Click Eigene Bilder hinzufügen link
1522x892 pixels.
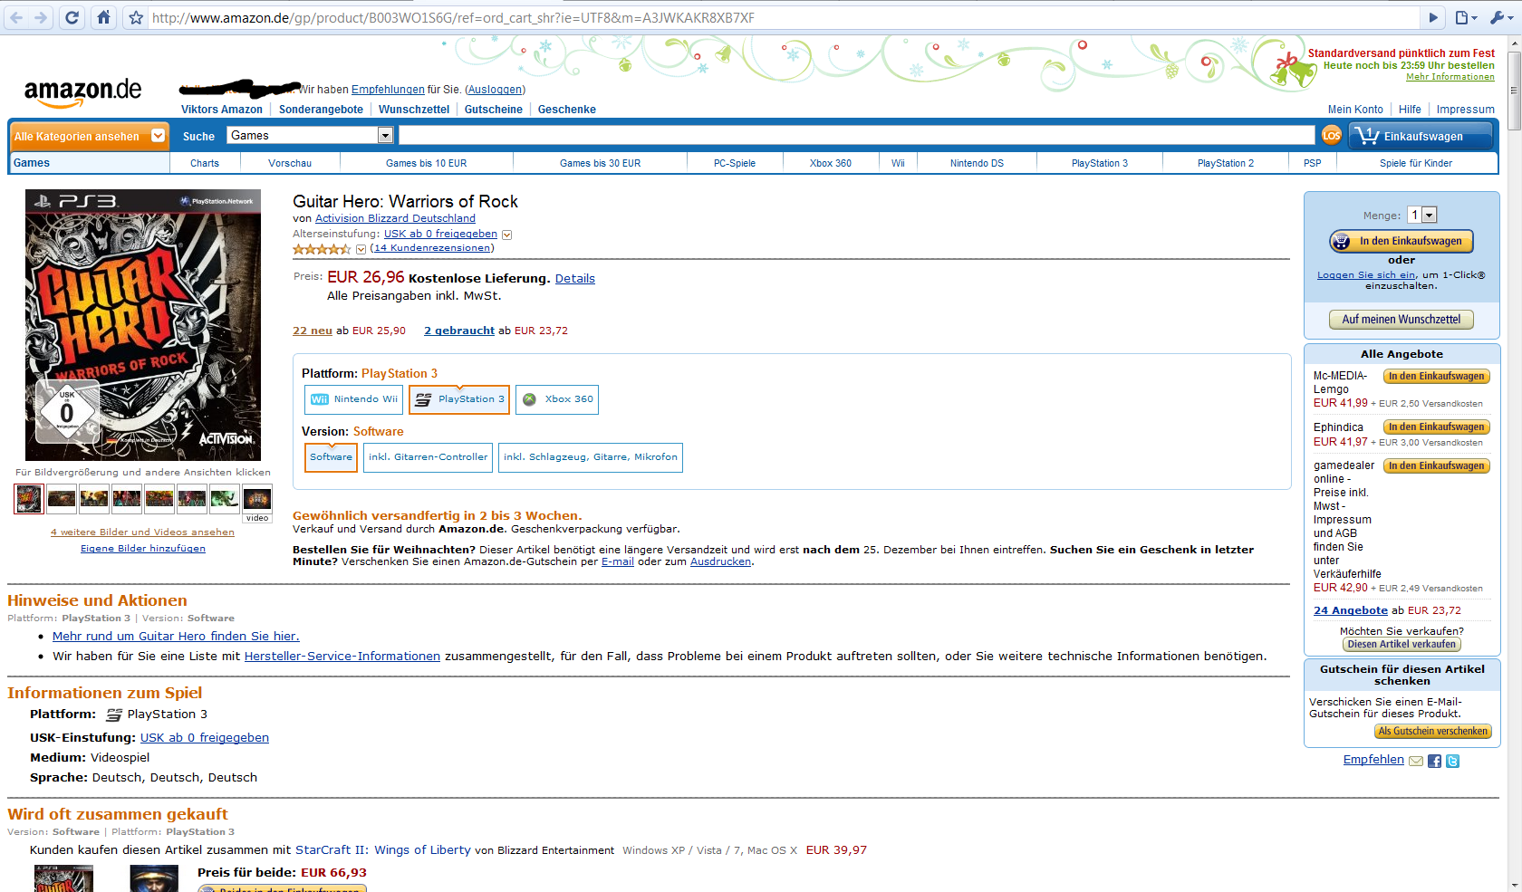[x=143, y=549]
